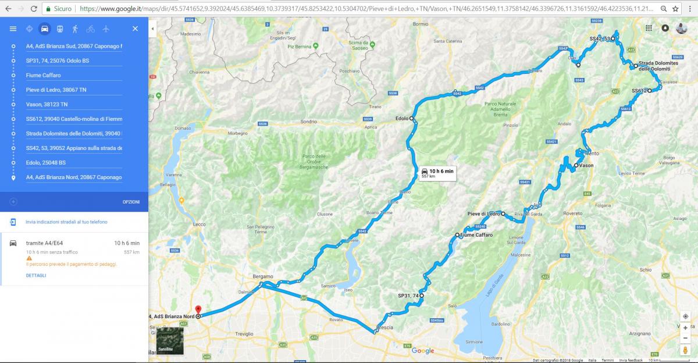
Task: Open the OPZIONI route options
Action: coord(131,202)
